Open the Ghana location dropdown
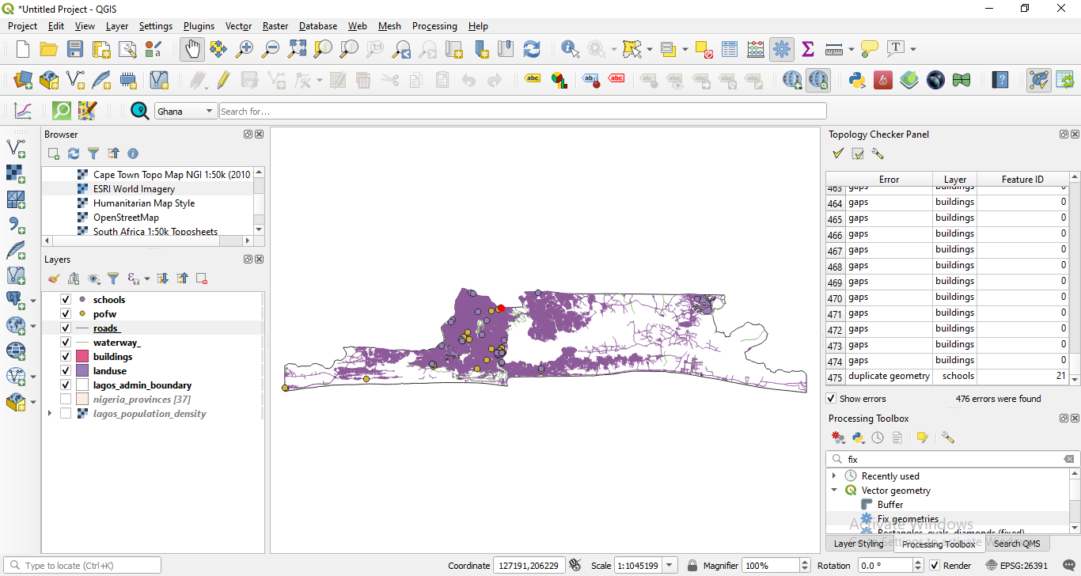 click(186, 112)
